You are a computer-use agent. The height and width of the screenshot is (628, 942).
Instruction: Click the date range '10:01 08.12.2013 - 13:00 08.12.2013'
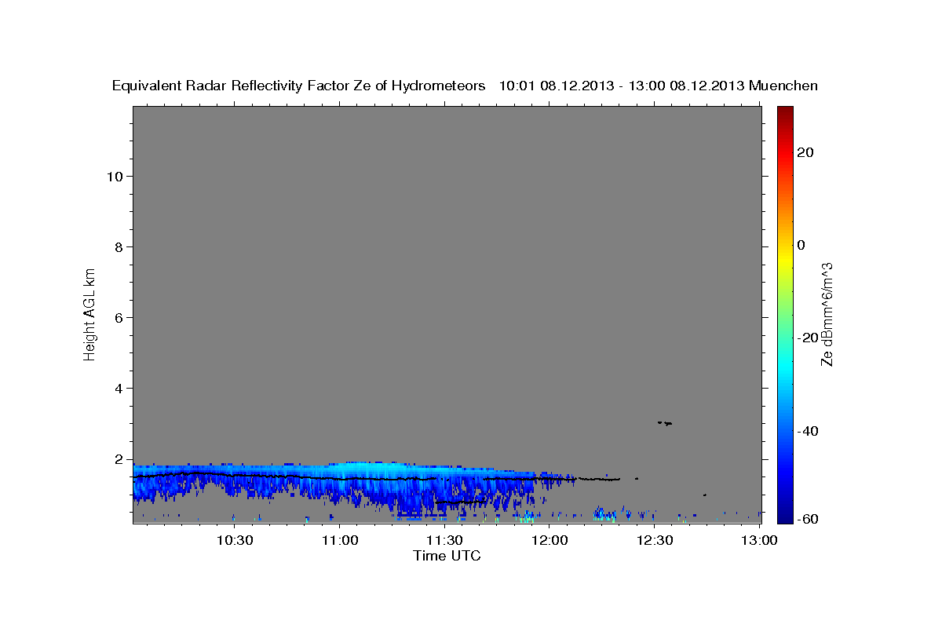tap(622, 86)
